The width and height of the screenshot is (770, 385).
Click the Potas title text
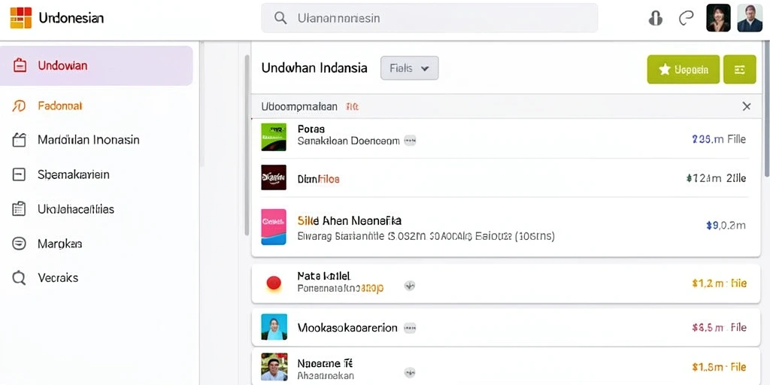coord(311,129)
